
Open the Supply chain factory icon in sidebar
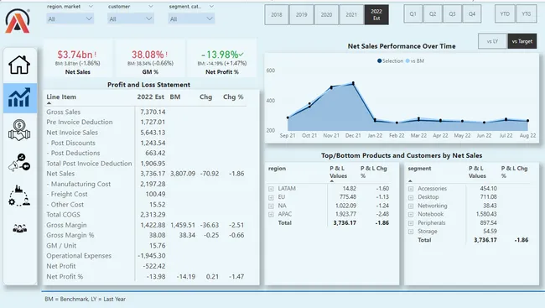pos(19,196)
